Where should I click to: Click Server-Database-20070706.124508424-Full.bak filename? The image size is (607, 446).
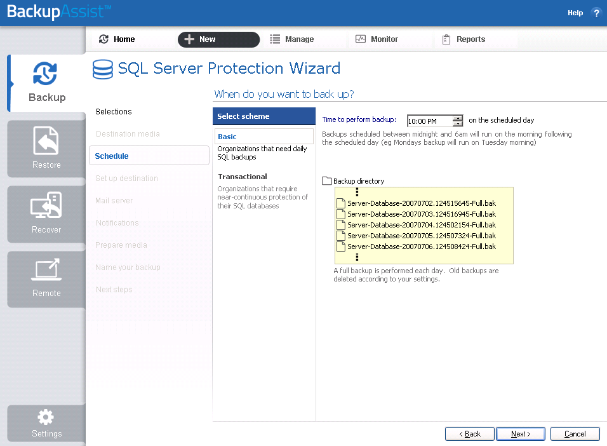point(422,247)
